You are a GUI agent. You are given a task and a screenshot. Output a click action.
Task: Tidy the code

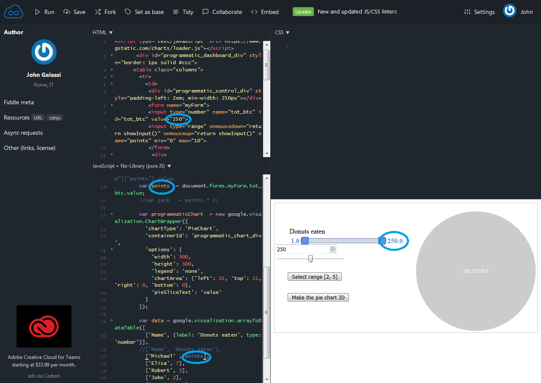(183, 12)
